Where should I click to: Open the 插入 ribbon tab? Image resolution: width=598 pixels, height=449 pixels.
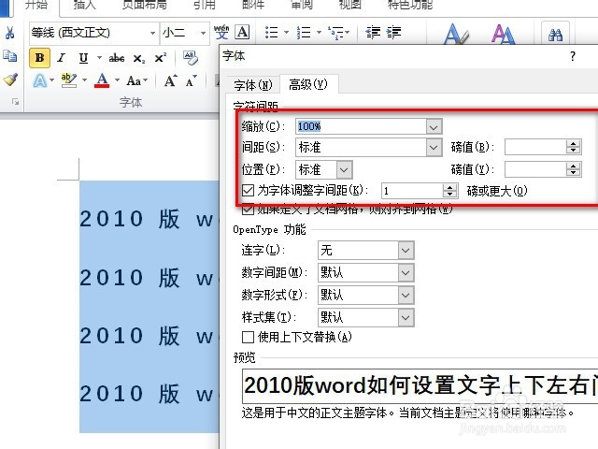point(84,5)
